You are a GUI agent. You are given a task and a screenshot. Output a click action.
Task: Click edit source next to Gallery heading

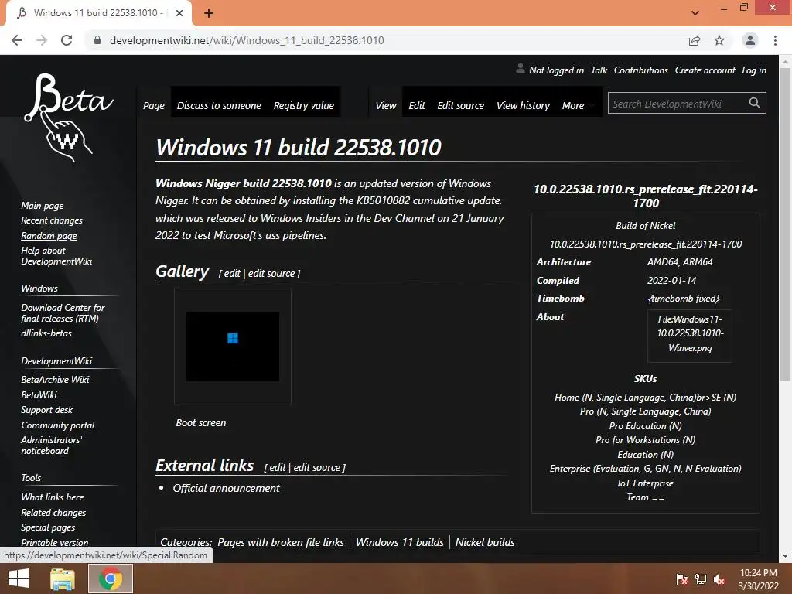pos(271,273)
